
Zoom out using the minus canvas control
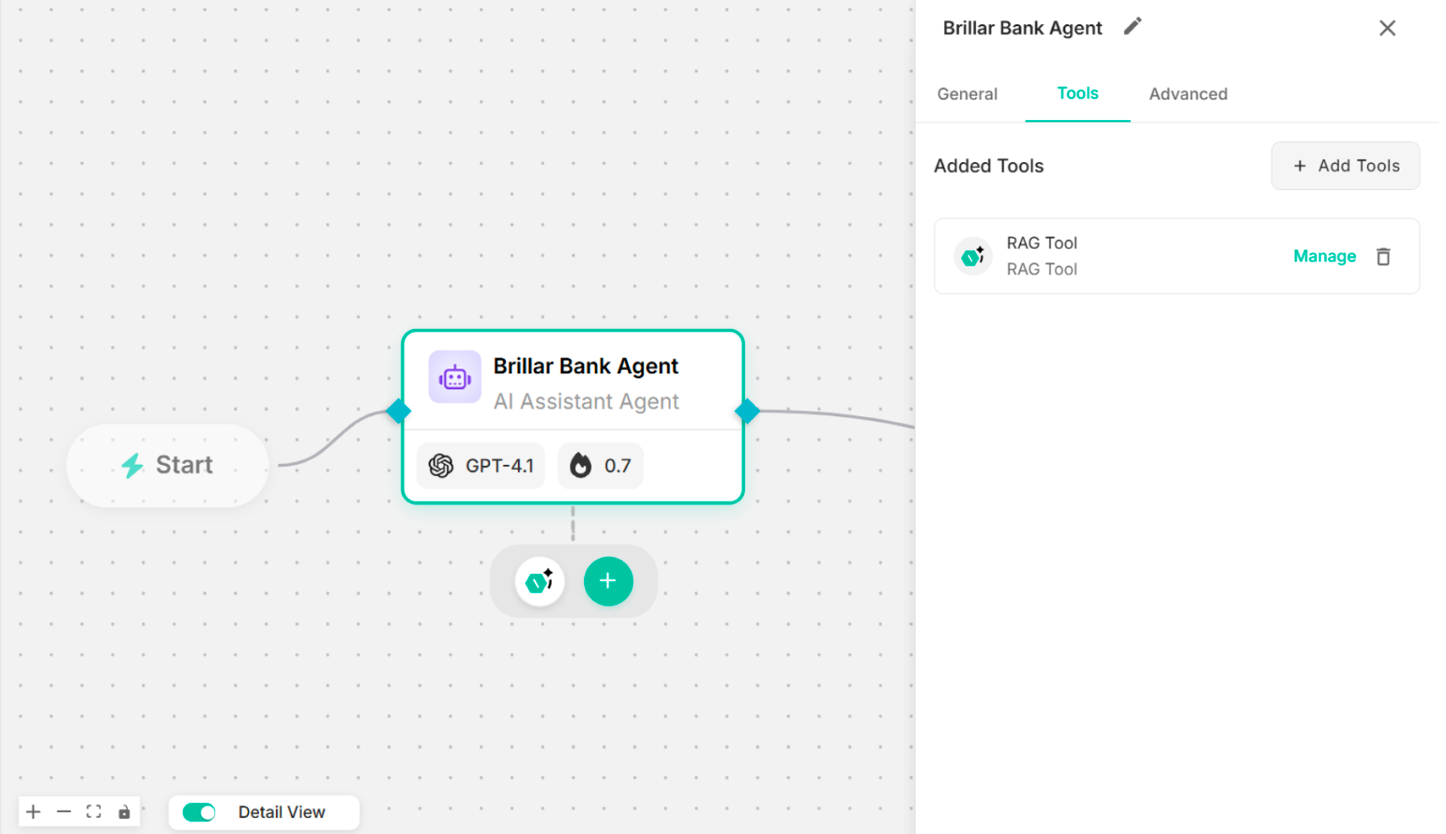click(x=63, y=811)
